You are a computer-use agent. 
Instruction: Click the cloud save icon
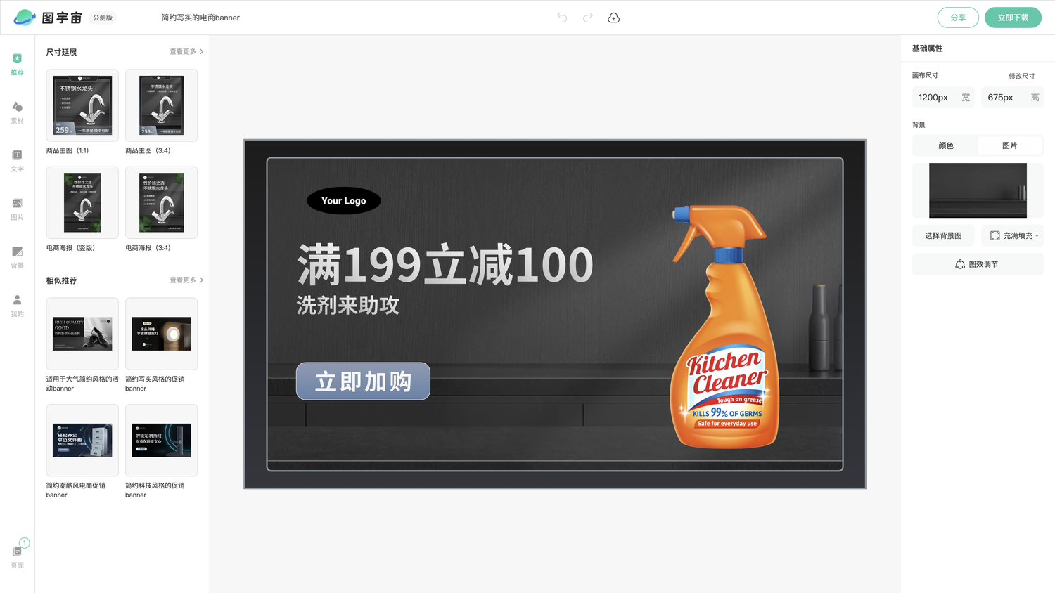614,18
